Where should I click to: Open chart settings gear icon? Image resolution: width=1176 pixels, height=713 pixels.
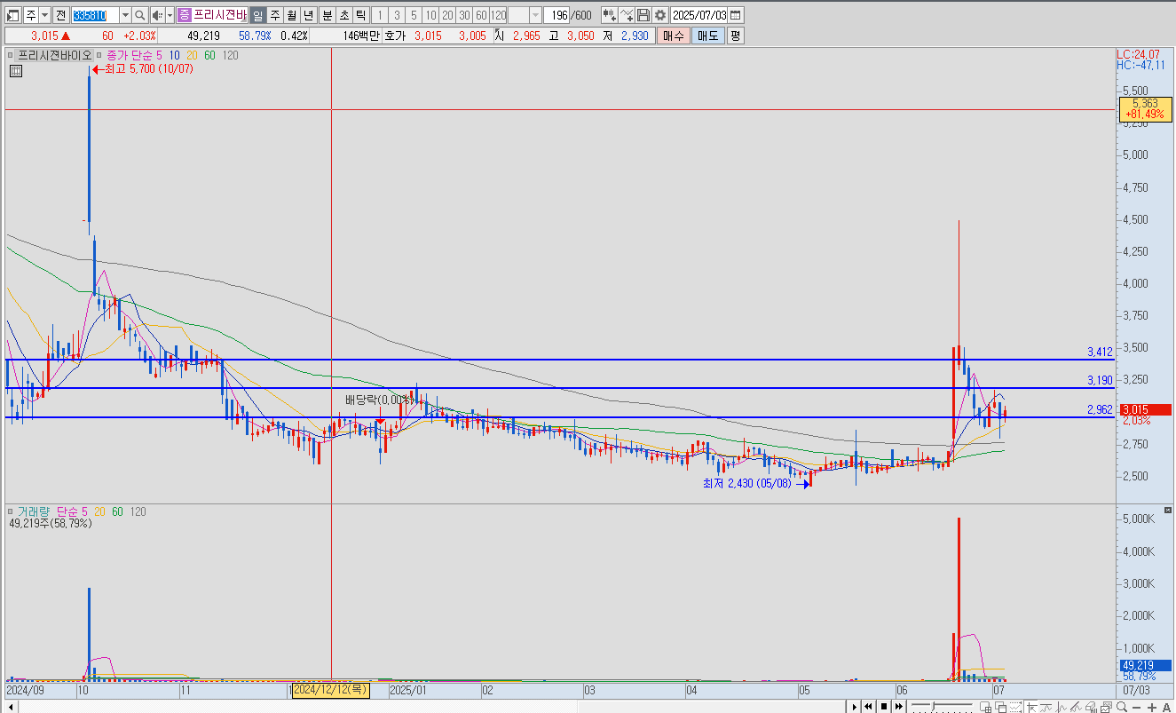[x=660, y=15]
